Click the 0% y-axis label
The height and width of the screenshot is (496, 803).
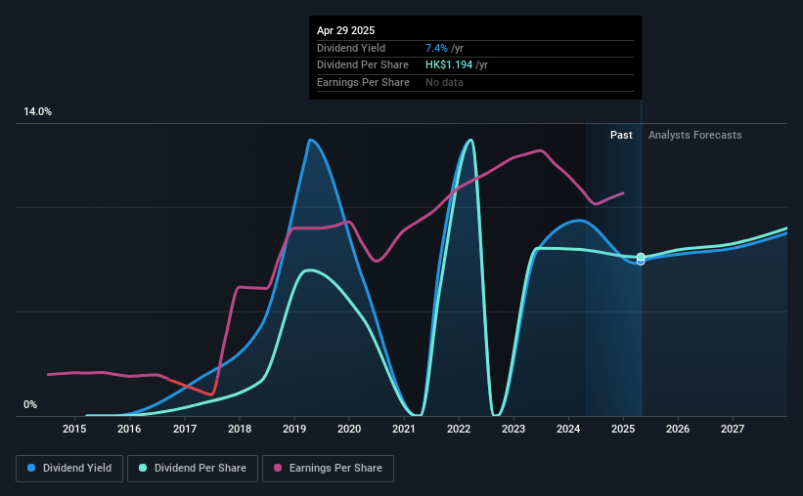click(30, 404)
